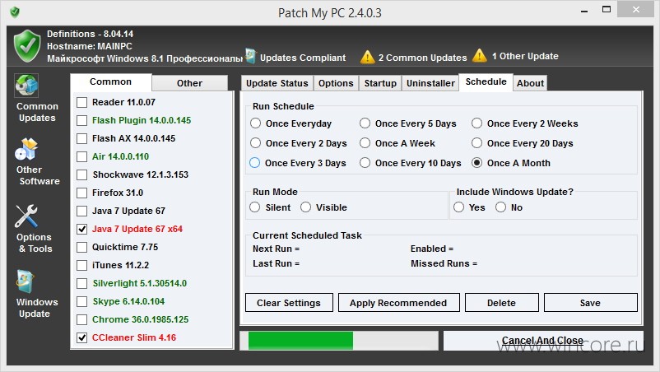Open Common Updates sidebar icon

pos(27,86)
